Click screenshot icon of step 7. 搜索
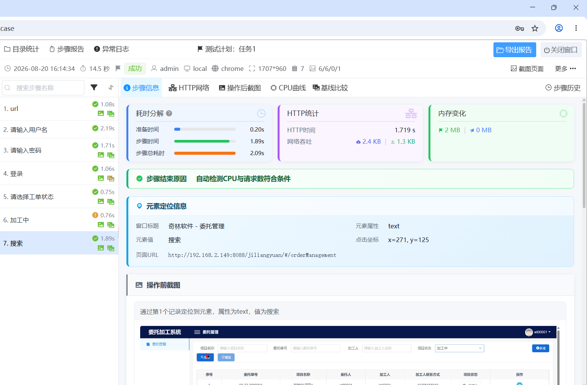This screenshot has width=587, height=385. click(101, 248)
